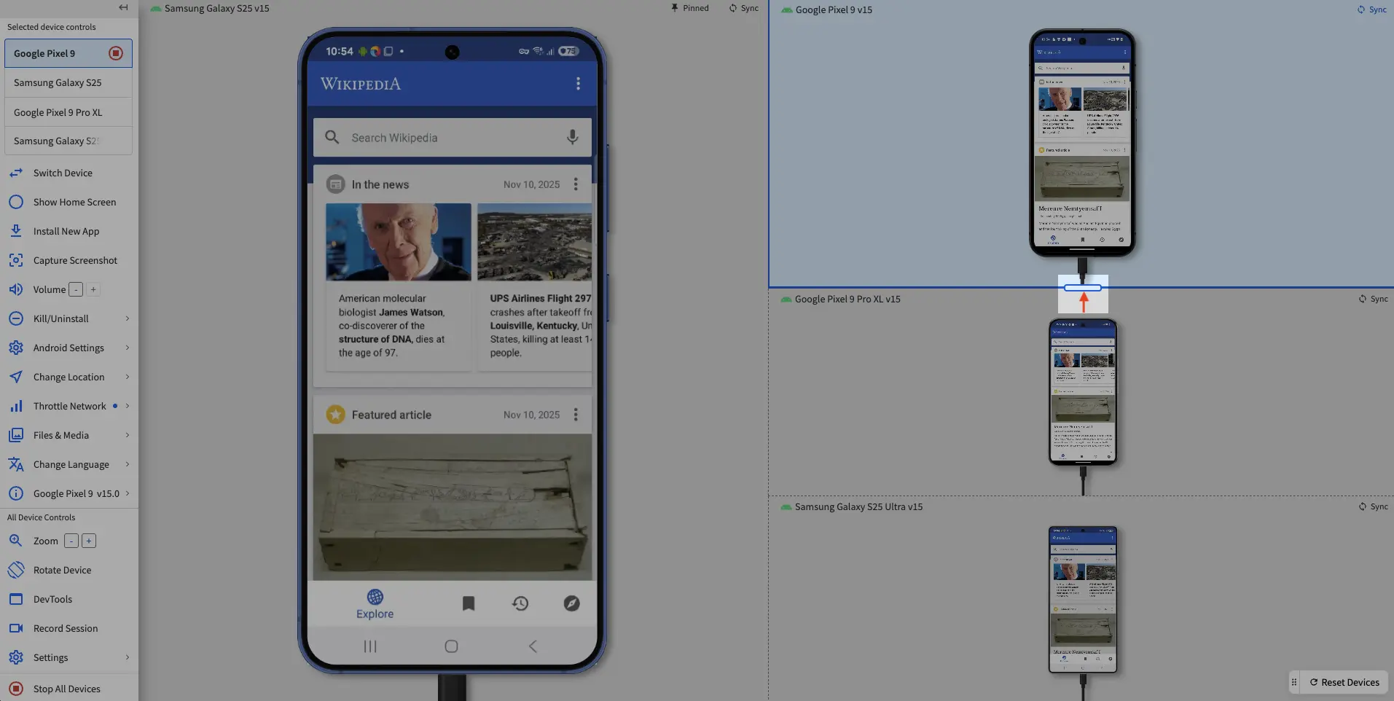
Task: Select Google Pixel 9 Pro XL device
Action: pos(58,112)
